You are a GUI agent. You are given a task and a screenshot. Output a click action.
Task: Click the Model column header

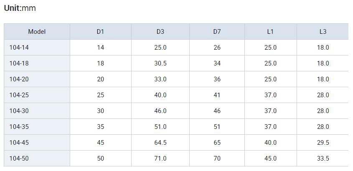37,32
